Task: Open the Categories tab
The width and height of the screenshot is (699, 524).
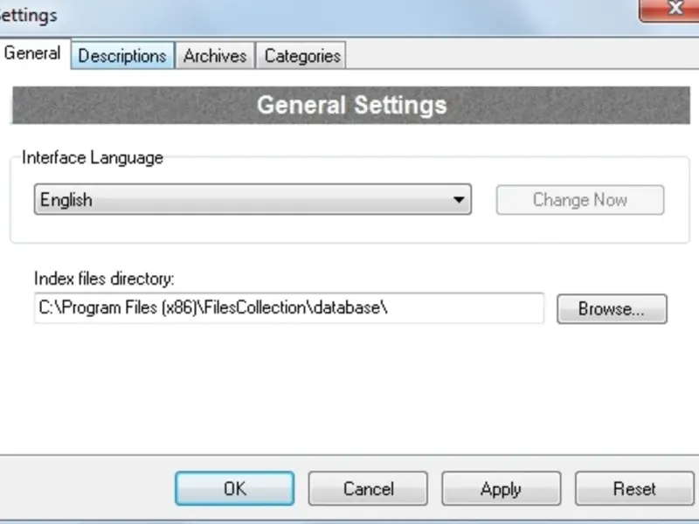Action: pos(301,56)
